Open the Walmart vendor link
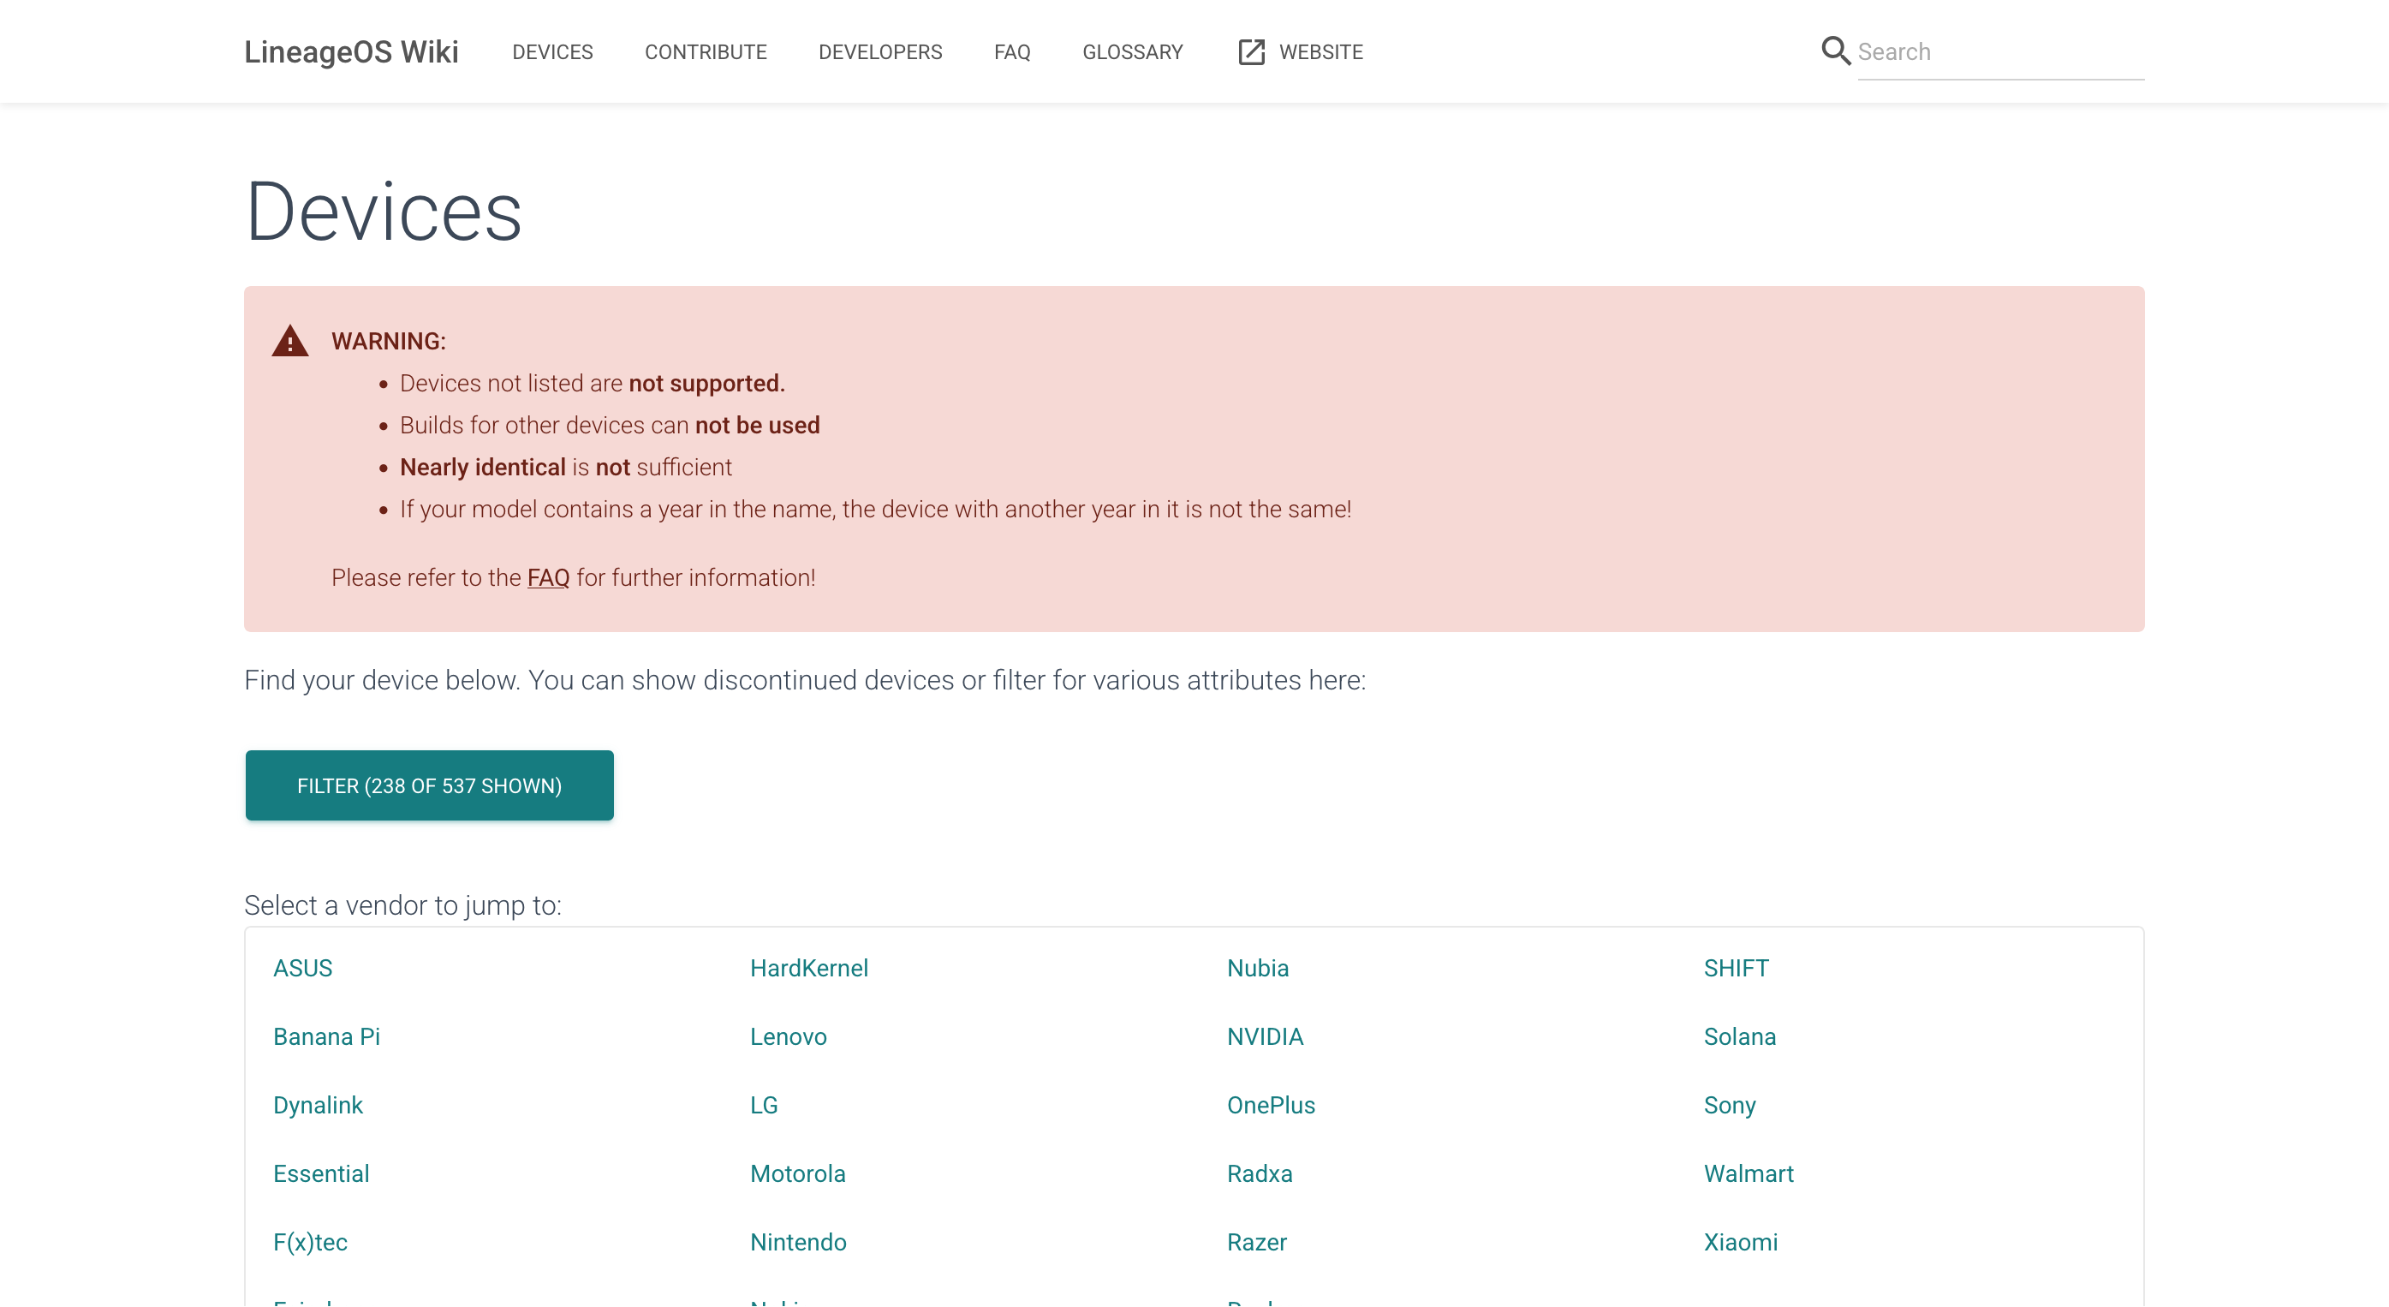Image resolution: width=2389 pixels, height=1307 pixels. point(1749,1173)
